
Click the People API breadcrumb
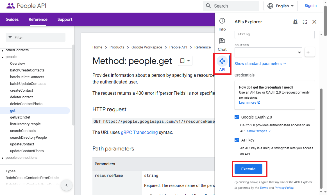pyautogui.click(x=178, y=47)
